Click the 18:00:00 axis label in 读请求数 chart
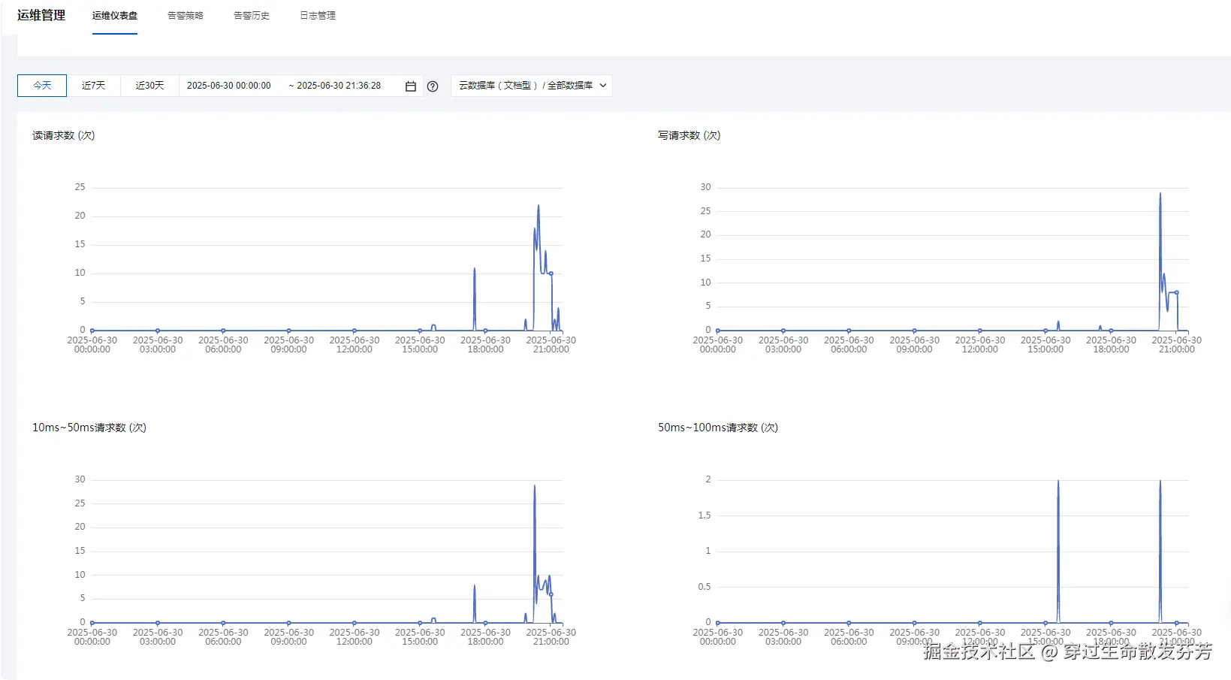The height and width of the screenshot is (680, 1231). pos(485,345)
